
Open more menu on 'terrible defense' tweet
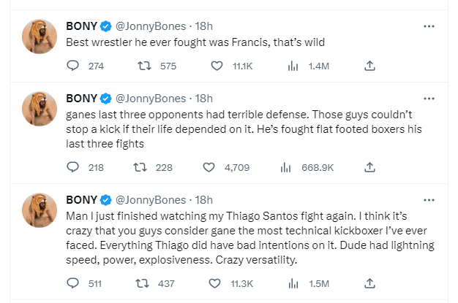point(429,98)
